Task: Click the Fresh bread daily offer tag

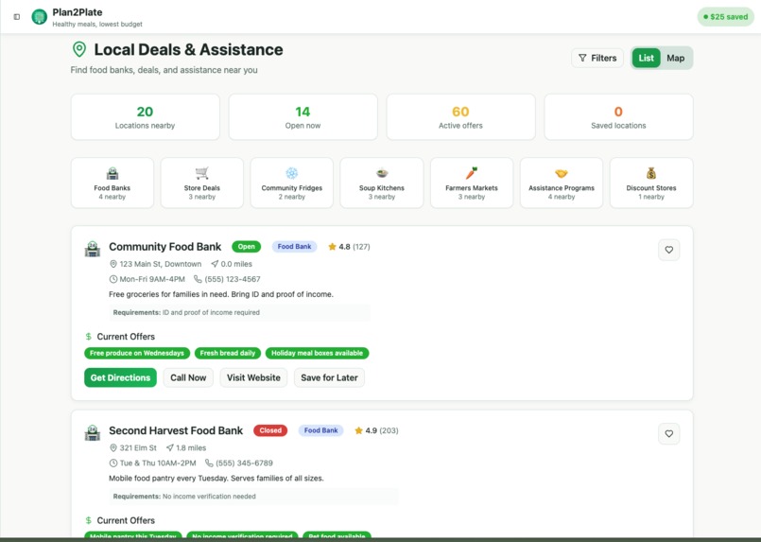Action: [228, 353]
